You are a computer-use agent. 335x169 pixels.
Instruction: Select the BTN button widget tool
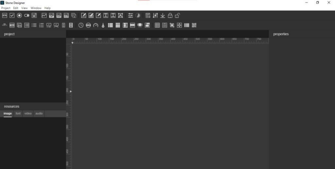[4, 16]
